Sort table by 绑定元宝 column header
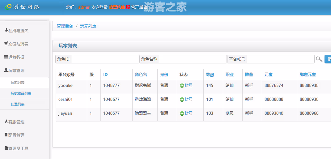This screenshot has width=331, height=159. tap(308, 75)
